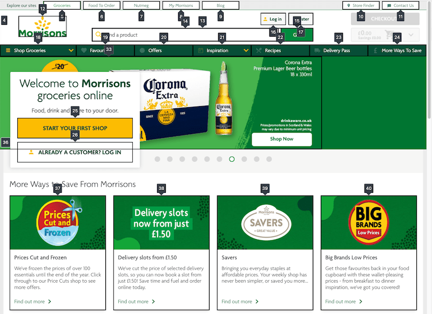Expand the Shop Groceries dropdown chevron
The image size is (432, 314).
pos(71,51)
